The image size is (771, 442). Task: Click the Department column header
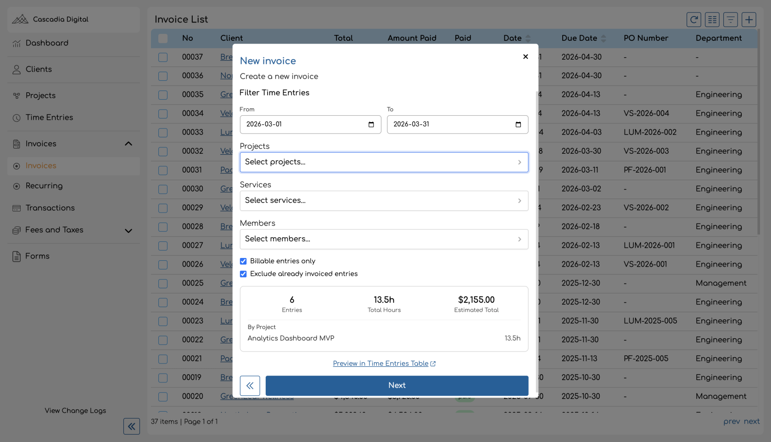click(x=719, y=38)
